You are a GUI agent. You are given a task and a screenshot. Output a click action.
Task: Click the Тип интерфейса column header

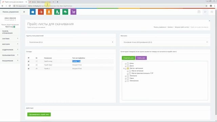tap(79, 58)
